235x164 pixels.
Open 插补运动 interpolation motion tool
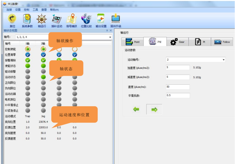[x=56, y=19]
